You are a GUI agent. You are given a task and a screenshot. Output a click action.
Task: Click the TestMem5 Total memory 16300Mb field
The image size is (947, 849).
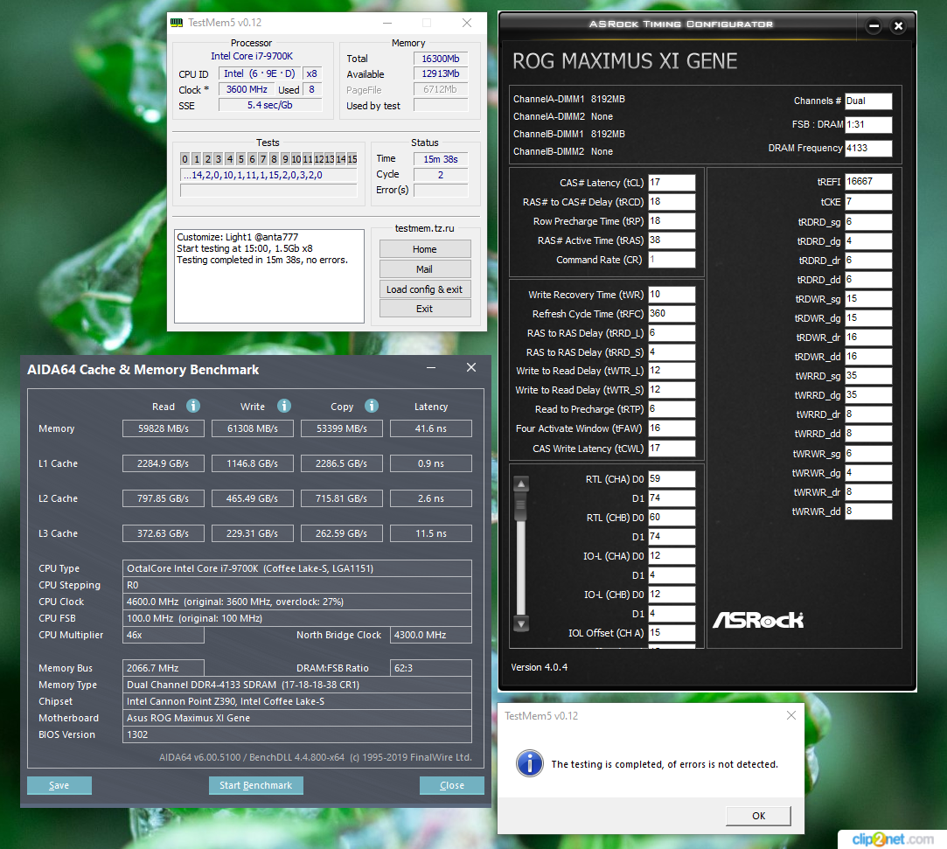coord(441,59)
